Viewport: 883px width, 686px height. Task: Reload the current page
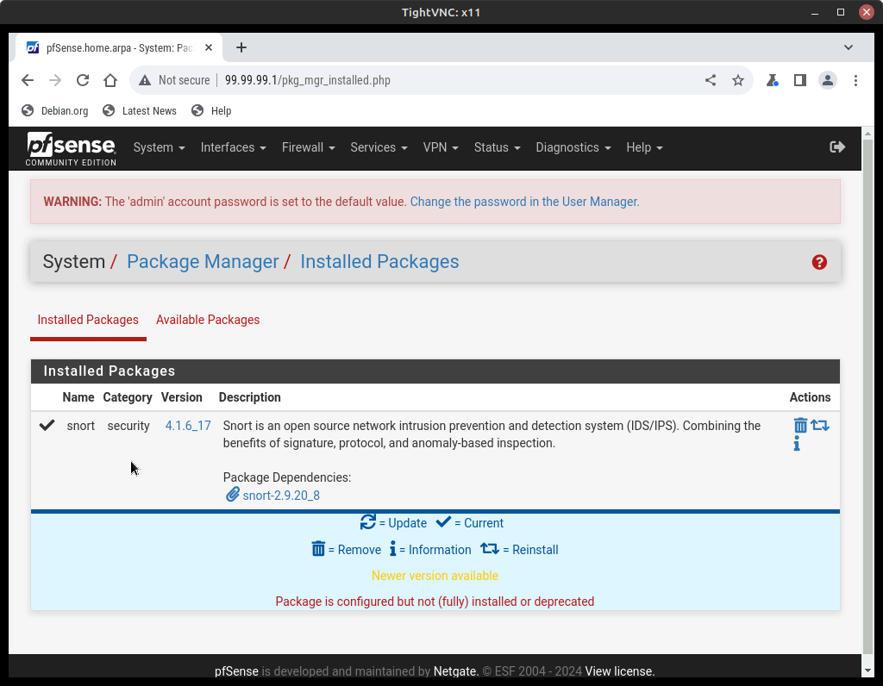(x=83, y=80)
